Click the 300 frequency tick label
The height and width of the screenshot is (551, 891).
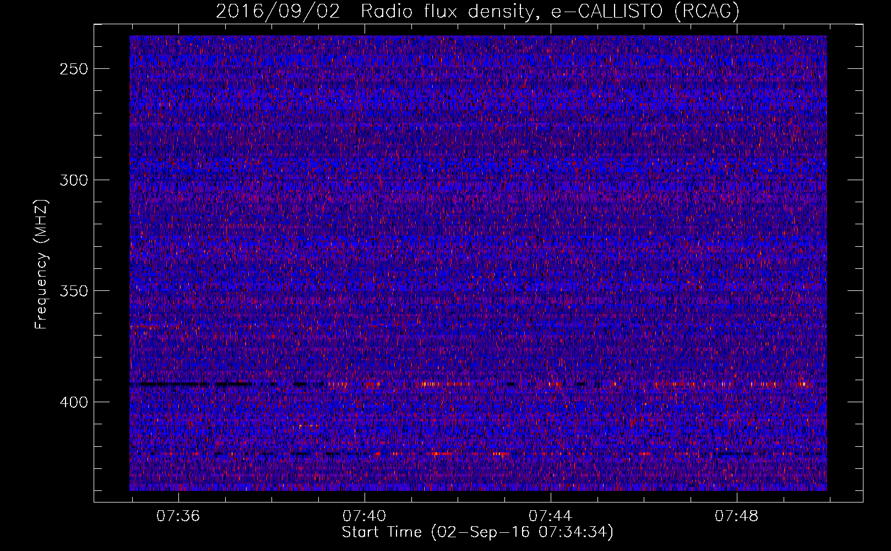click(x=74, y=180)
